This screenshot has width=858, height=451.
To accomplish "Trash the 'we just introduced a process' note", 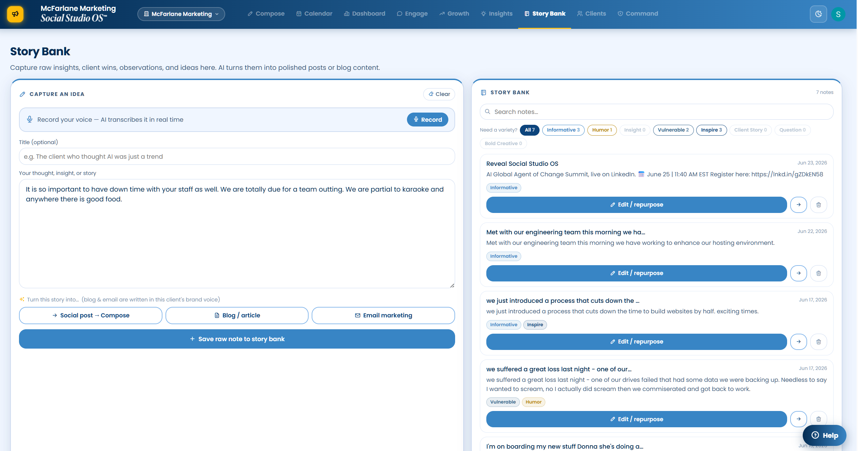I will (818, 341).
